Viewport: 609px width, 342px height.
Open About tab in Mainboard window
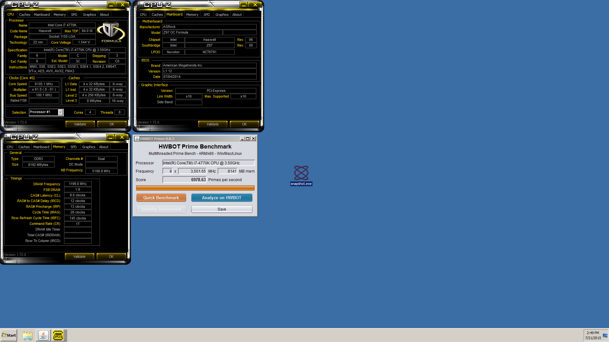(237, 15)
